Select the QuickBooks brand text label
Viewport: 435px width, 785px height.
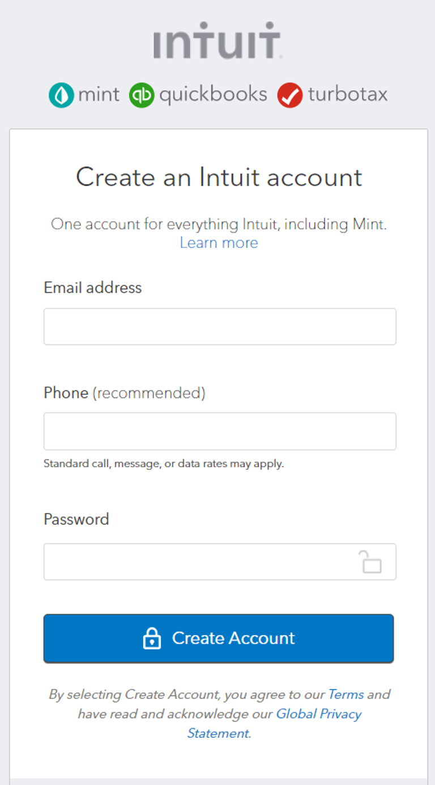[214, 94]
